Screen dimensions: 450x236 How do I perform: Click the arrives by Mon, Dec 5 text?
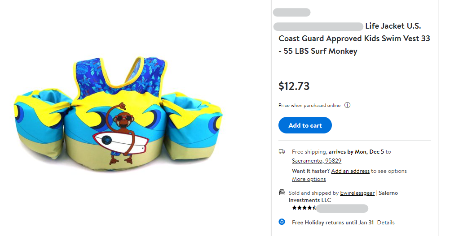[x=357, y=152]
